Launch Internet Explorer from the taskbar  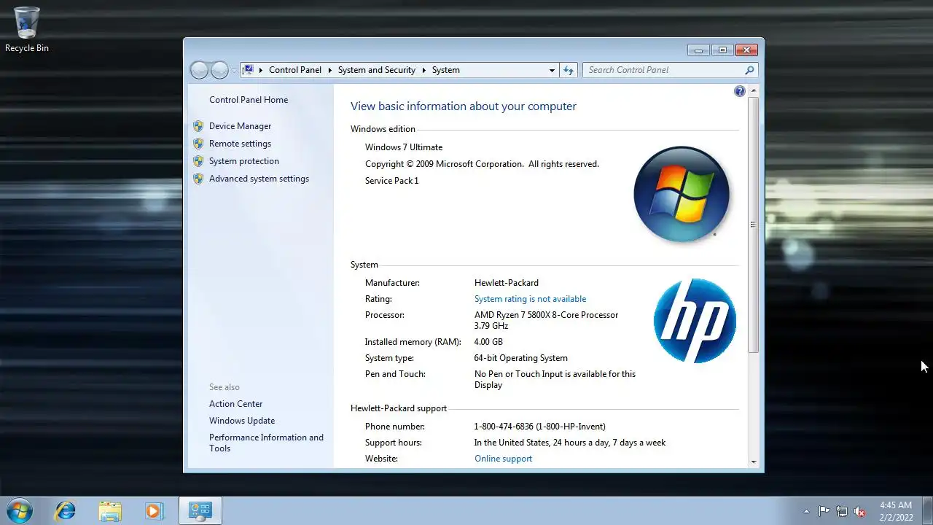coord(65,510)
